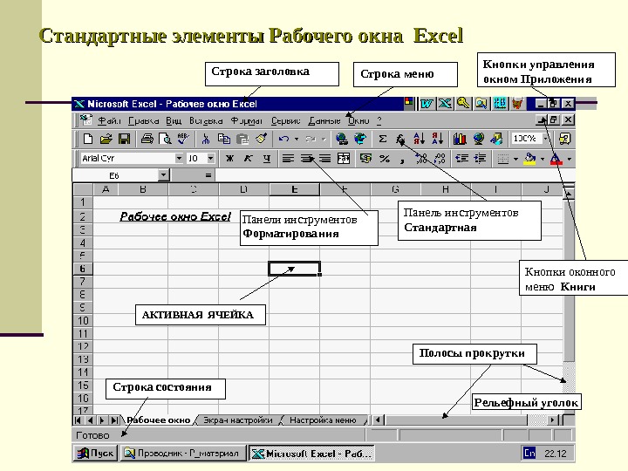This screenshot has height=471, width=628.
Task: Toggle italic formatting (К)
Action: tap(248, 159)
